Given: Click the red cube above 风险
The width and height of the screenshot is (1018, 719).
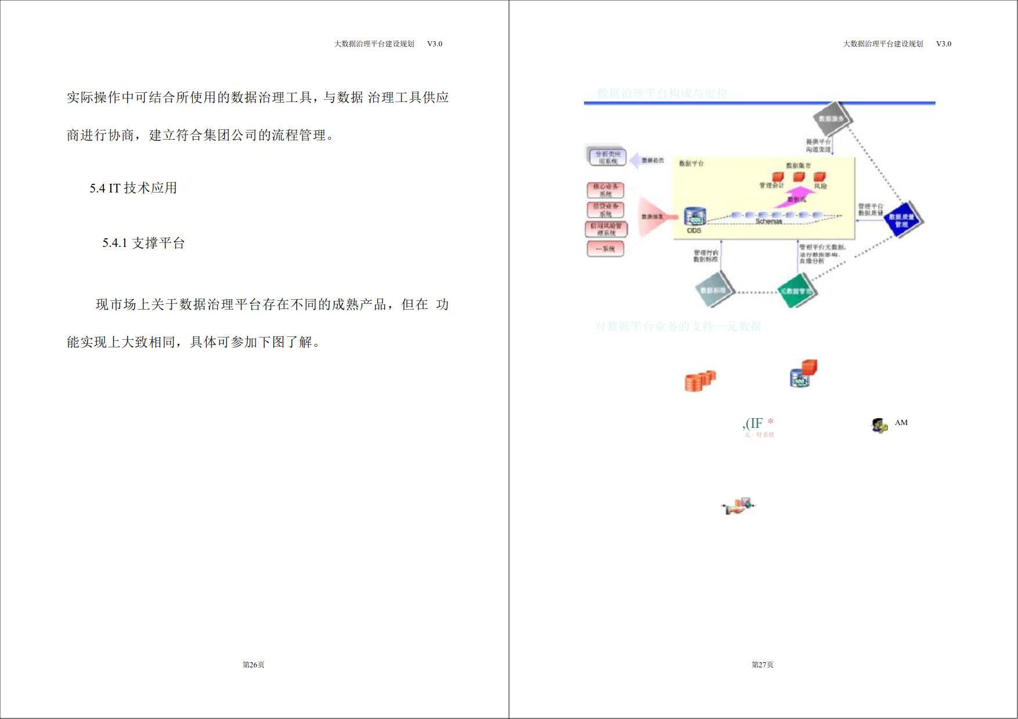Looking at the screenshot, I should (820, 176).
